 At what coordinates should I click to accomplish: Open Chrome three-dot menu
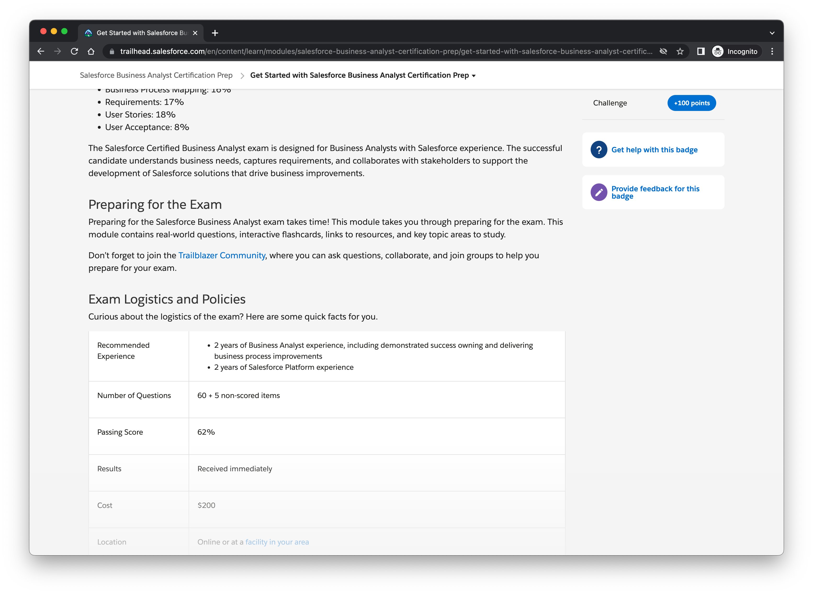coord(772,51)
